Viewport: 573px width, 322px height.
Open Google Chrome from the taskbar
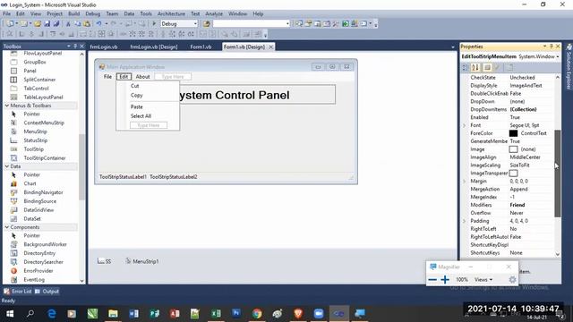(257, 314)
